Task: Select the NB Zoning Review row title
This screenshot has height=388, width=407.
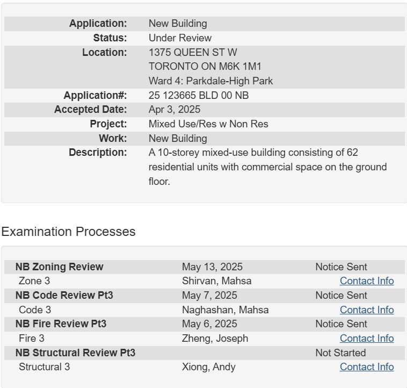Action: [59, 267]
